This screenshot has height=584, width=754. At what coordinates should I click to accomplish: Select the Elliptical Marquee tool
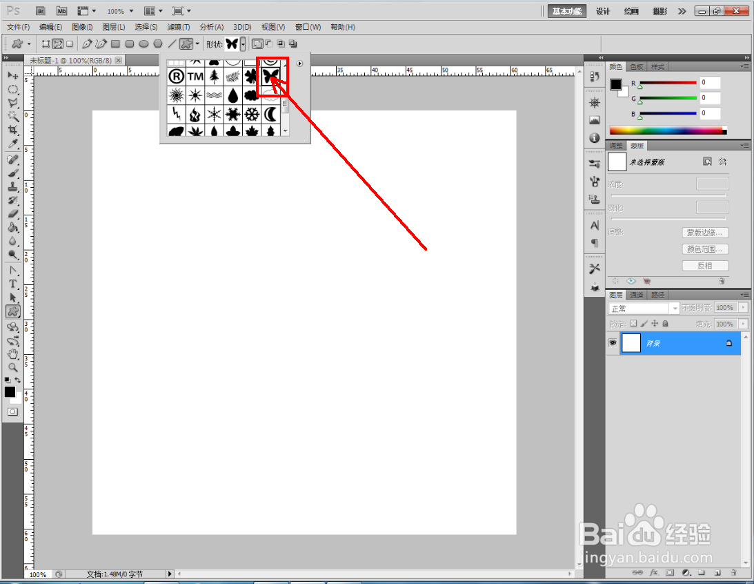tap(13, 89)
